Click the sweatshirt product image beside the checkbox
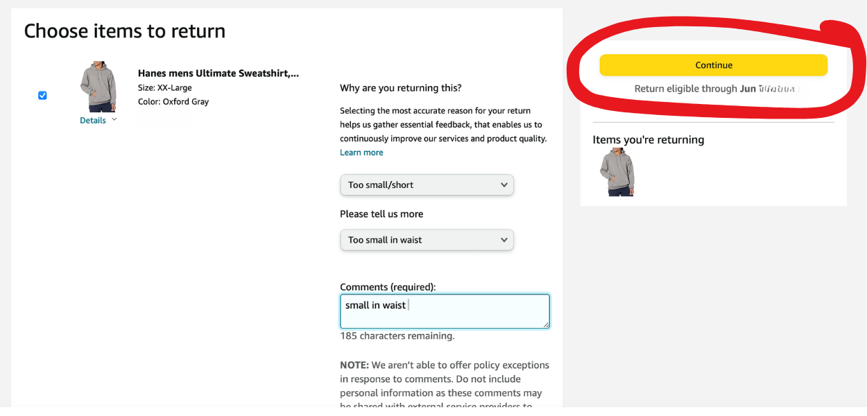Image resolution: width=867 pixels, height=416 pixels. pyautogui.click(x=98, y=87)
